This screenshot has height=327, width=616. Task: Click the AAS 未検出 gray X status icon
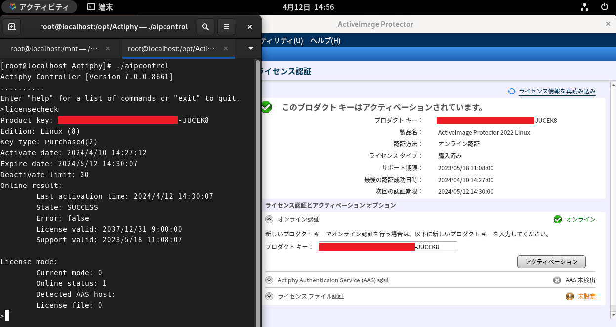point(558,280)
